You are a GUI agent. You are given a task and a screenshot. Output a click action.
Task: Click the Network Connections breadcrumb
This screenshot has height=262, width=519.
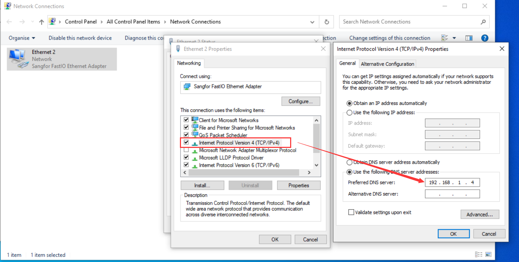(195, 22)
